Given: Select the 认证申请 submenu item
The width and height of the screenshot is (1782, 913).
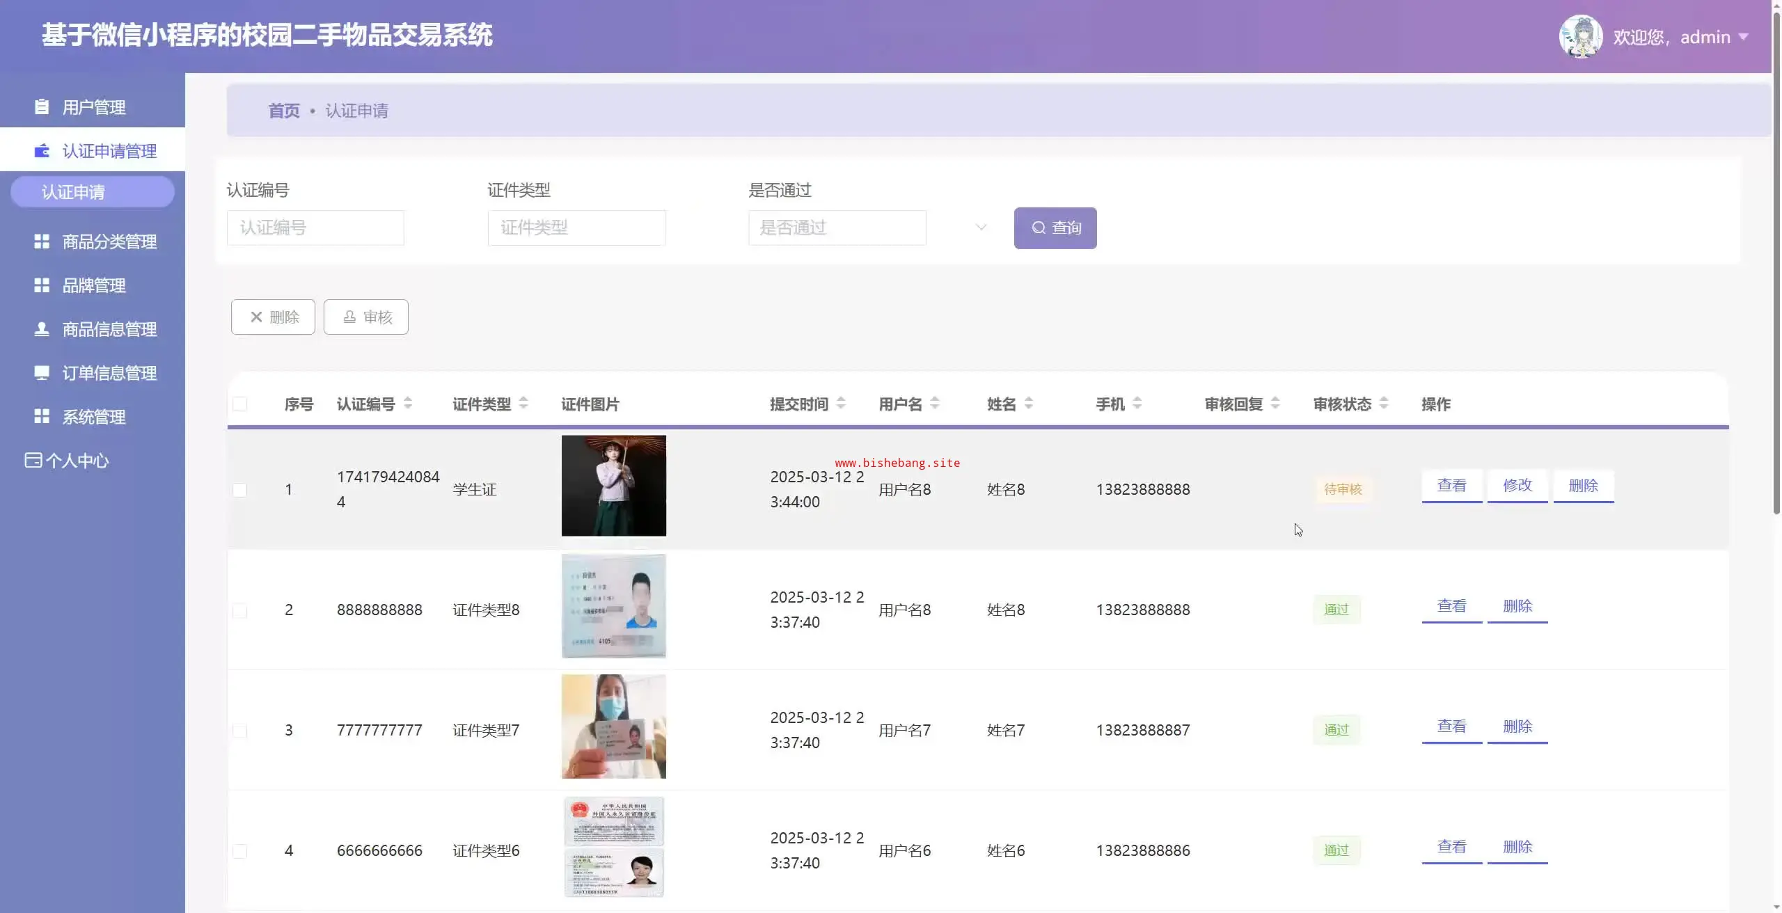Looking at the screenshot, I should (x=92, y=191).
